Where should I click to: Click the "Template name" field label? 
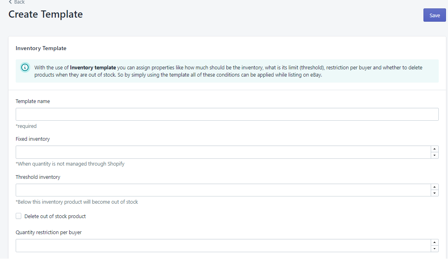click(x=33, y=101)
